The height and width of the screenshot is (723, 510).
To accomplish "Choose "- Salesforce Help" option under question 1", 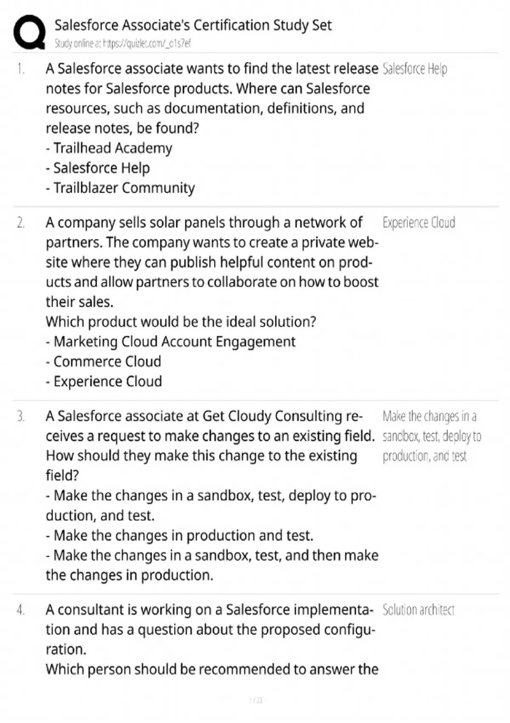I will click(x=98, y=168).
